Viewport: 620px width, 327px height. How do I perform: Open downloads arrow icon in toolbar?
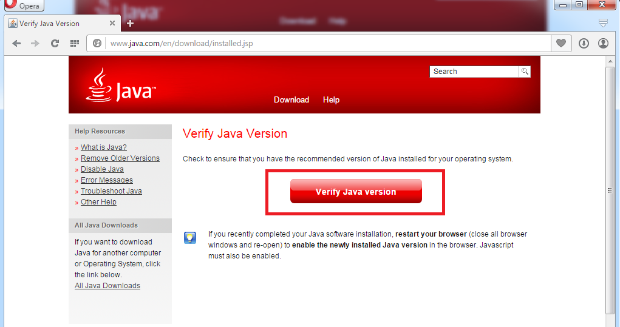pyautogui.click(x=584, y=44)
